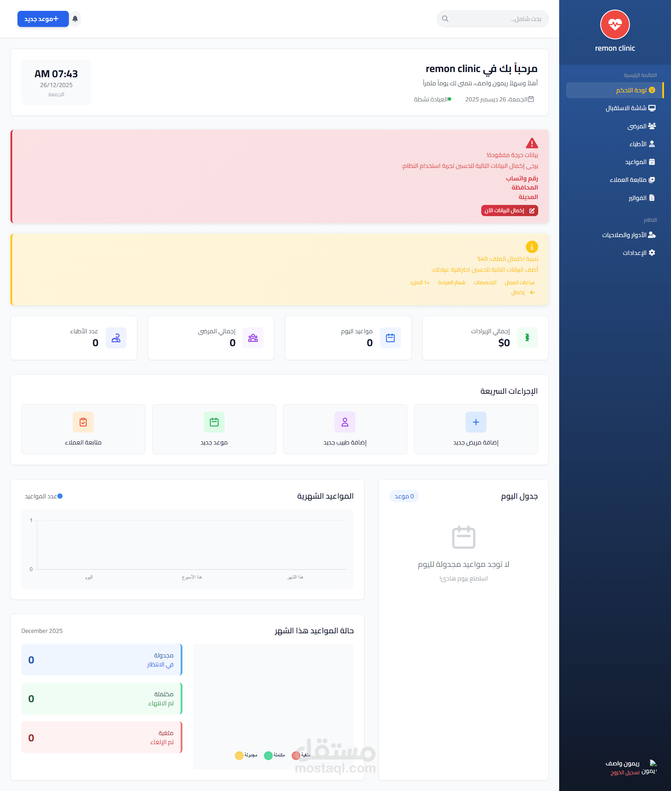Open the Invoices sidebar menu item
The image size is (671, 791).
point(641,198)
